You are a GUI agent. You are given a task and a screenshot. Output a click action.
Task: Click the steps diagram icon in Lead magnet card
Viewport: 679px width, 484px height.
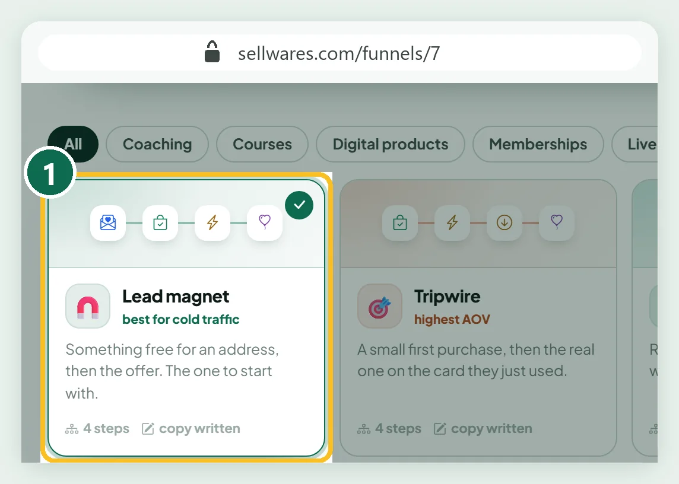[72, 429]
